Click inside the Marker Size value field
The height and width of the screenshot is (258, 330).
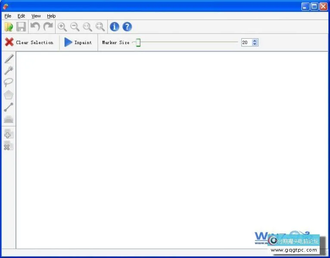pyautogui.click(x=246, y=43)
